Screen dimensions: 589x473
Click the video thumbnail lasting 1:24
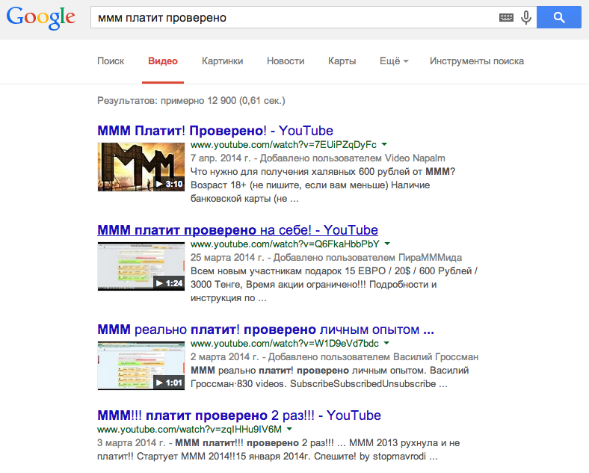pyautogui.click(x=141, y=266)
